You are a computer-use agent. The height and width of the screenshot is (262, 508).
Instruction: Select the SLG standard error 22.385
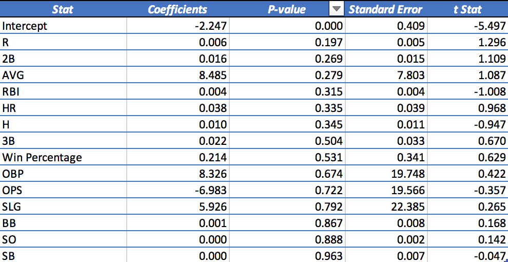(386, 207)
